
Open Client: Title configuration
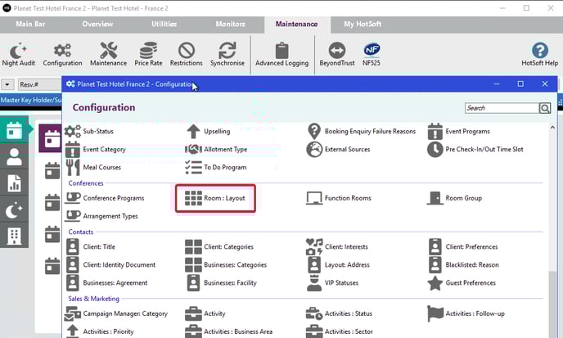[x=91, y=247]
